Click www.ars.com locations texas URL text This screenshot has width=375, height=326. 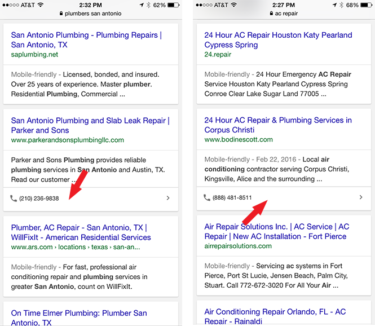coord(76,247)
